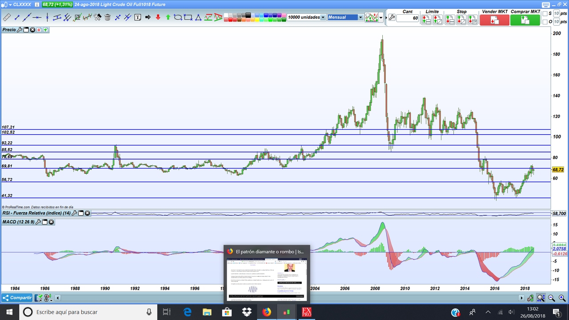Open trading panel wrench settings
Viewport: 569px width, 320px height.
tap(392, 17)
